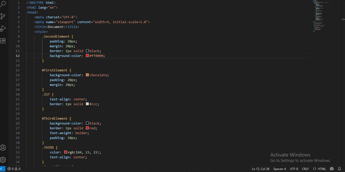
Task: Open the notifications bell
Action: click(340, 169)
